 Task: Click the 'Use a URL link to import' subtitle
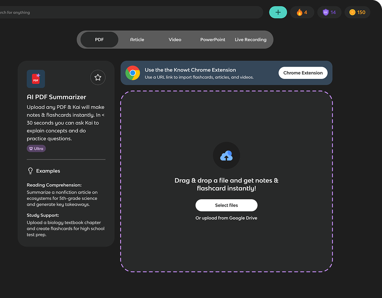click(199, 77)
